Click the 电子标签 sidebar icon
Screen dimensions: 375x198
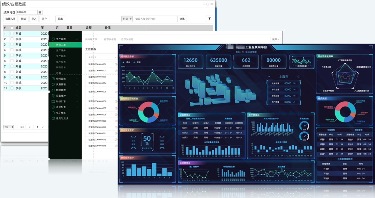click(53, 113)
